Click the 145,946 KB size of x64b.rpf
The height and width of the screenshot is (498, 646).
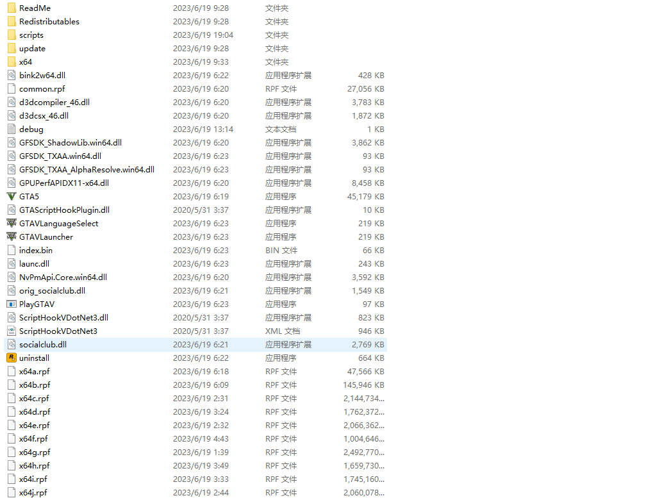point(363,385)
